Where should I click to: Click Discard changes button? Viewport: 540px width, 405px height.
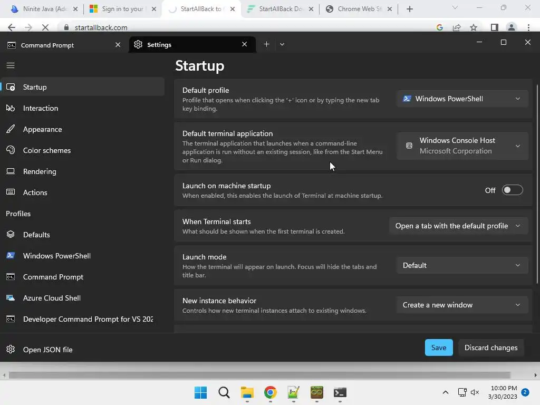[491, 348]
